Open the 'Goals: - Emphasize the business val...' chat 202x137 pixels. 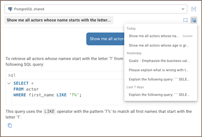(x=159, y=61)
